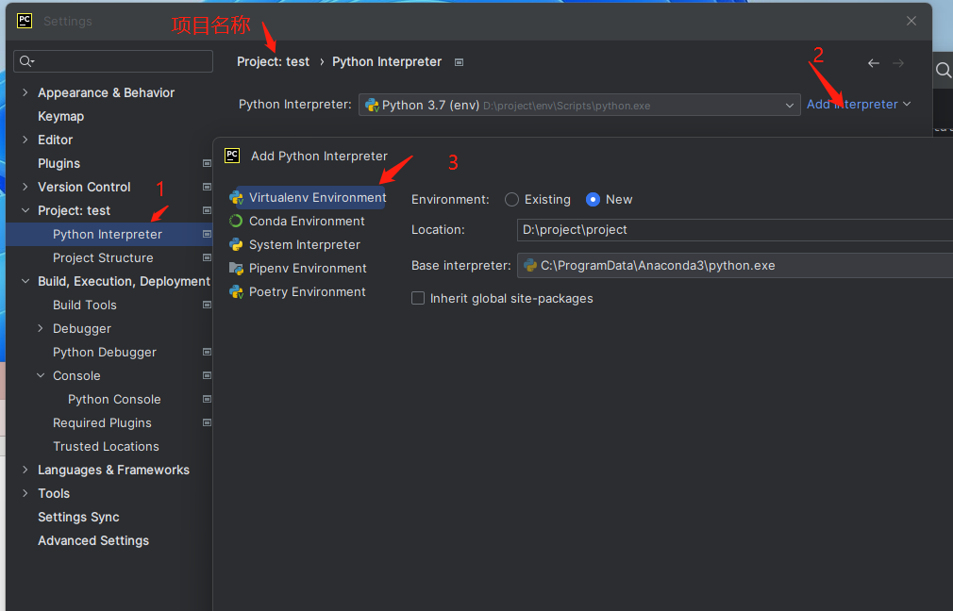
Task: Select Pipenv Environment option
Action: pyautogui.click(x=307, y=268)
